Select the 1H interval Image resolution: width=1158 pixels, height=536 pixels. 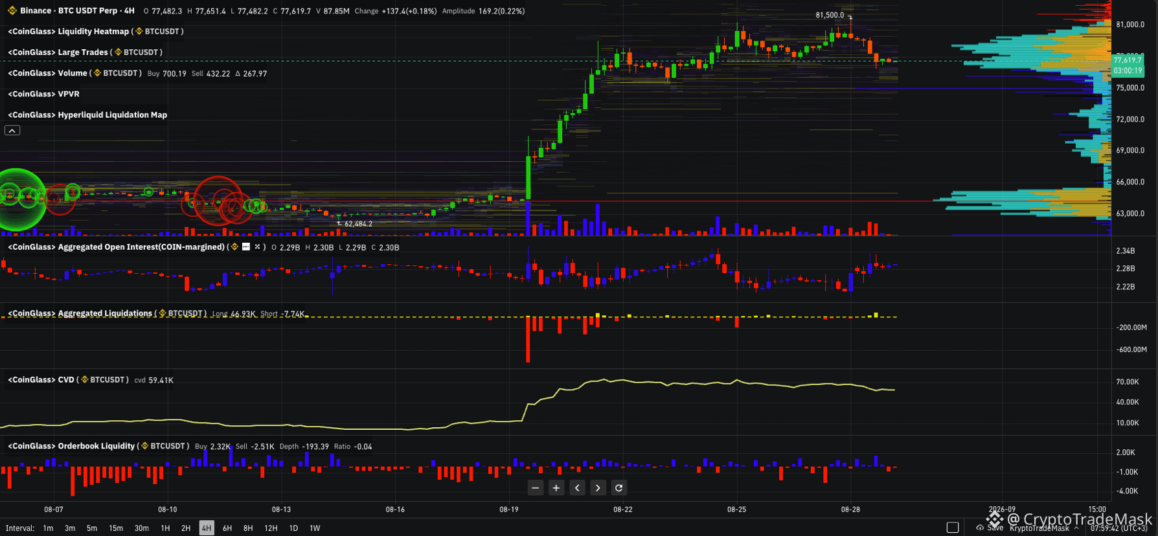coord(165,528)
